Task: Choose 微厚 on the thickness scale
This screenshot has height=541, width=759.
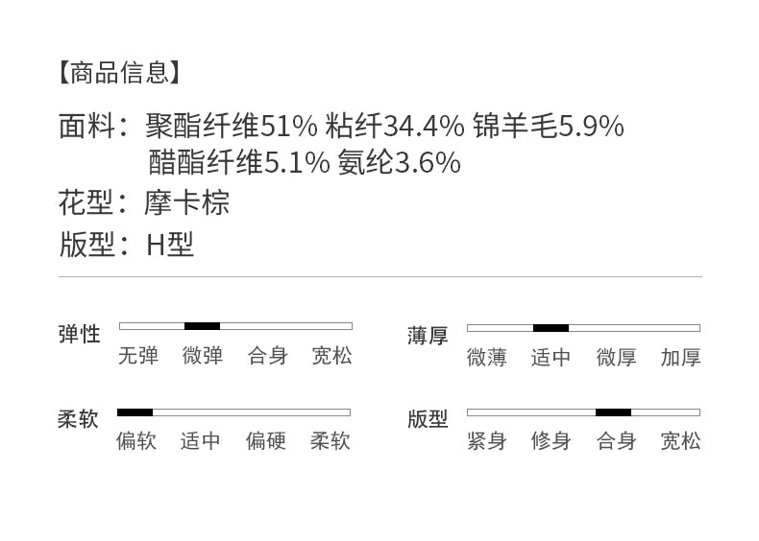Action: pos(616,358)
